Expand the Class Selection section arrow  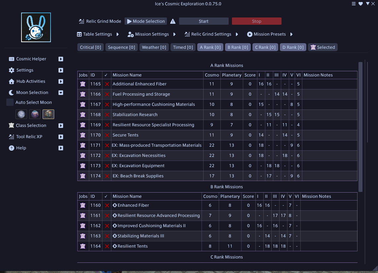61,126
